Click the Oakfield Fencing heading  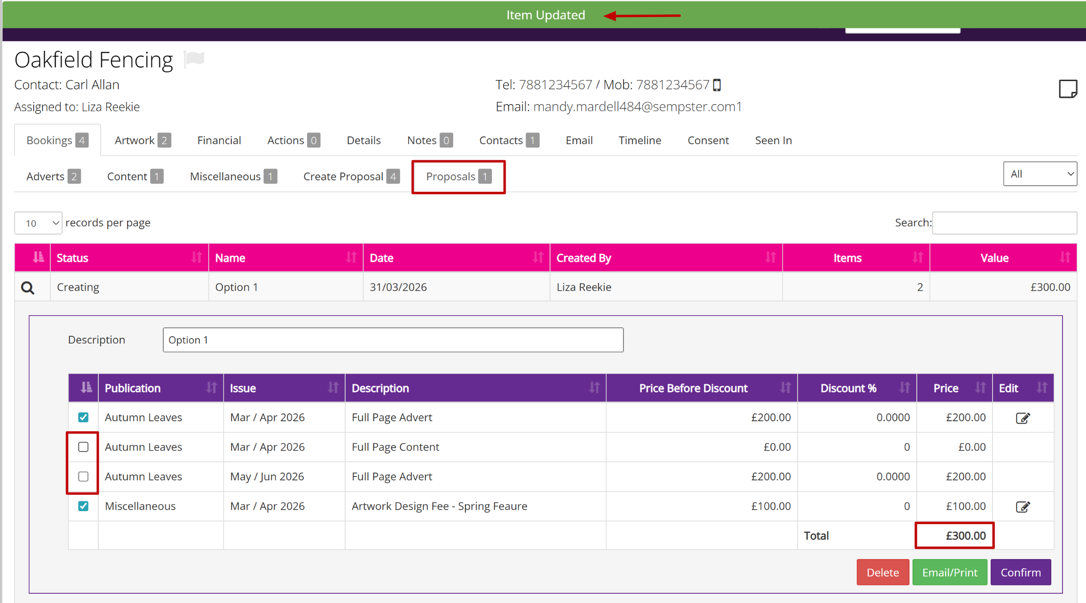(93, 60)
